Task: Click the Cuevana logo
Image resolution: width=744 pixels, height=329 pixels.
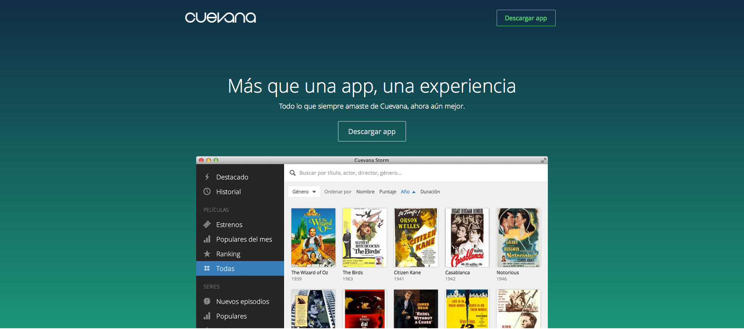Action: click(220, 18)
